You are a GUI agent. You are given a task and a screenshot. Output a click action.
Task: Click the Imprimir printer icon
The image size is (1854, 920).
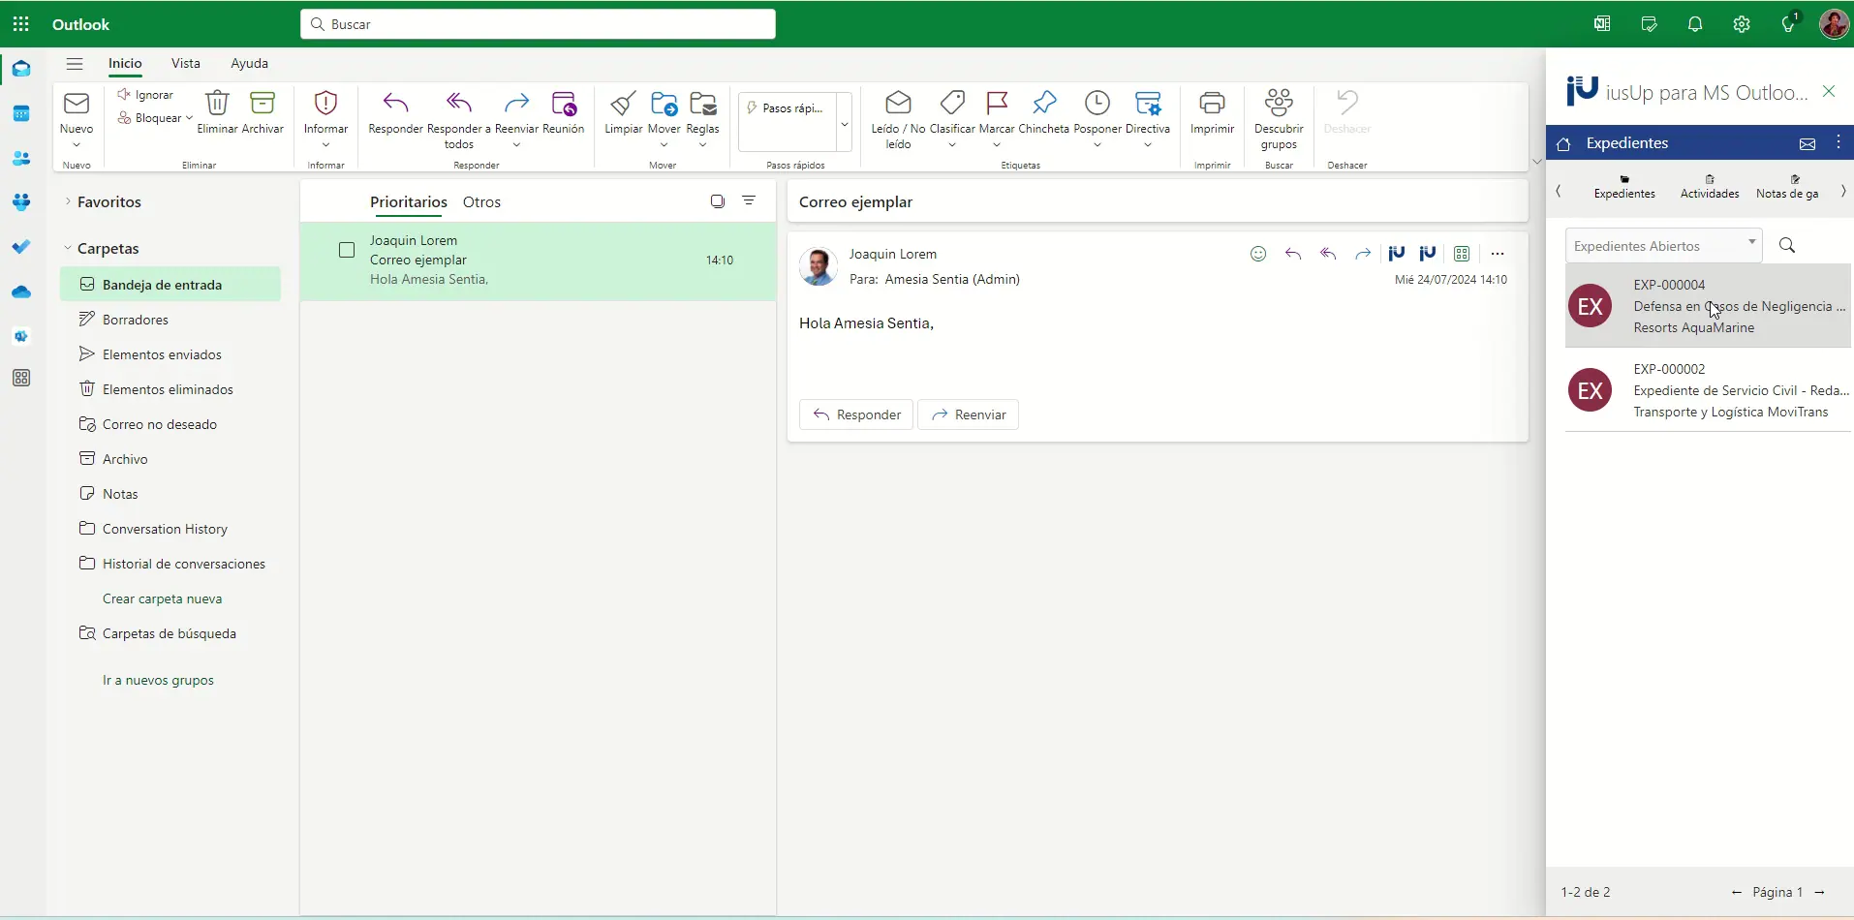coord(1212,104)
